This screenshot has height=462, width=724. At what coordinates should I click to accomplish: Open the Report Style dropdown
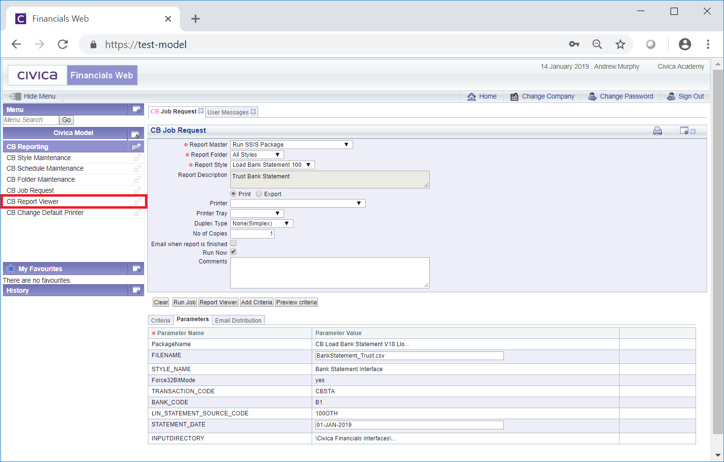(273, 165)
